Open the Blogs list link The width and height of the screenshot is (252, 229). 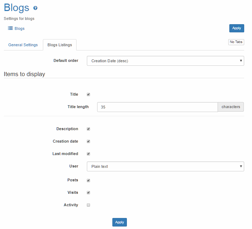(x=19, y=28)
